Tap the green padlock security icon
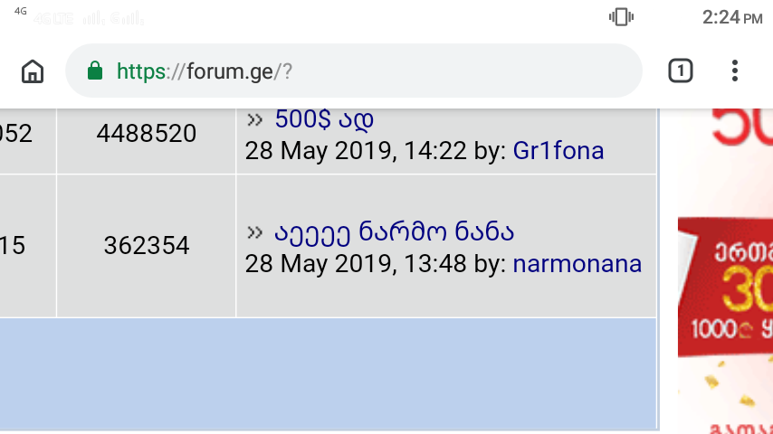Image resolution: width=773 pixels, height=434 pixels. (95, 71)
